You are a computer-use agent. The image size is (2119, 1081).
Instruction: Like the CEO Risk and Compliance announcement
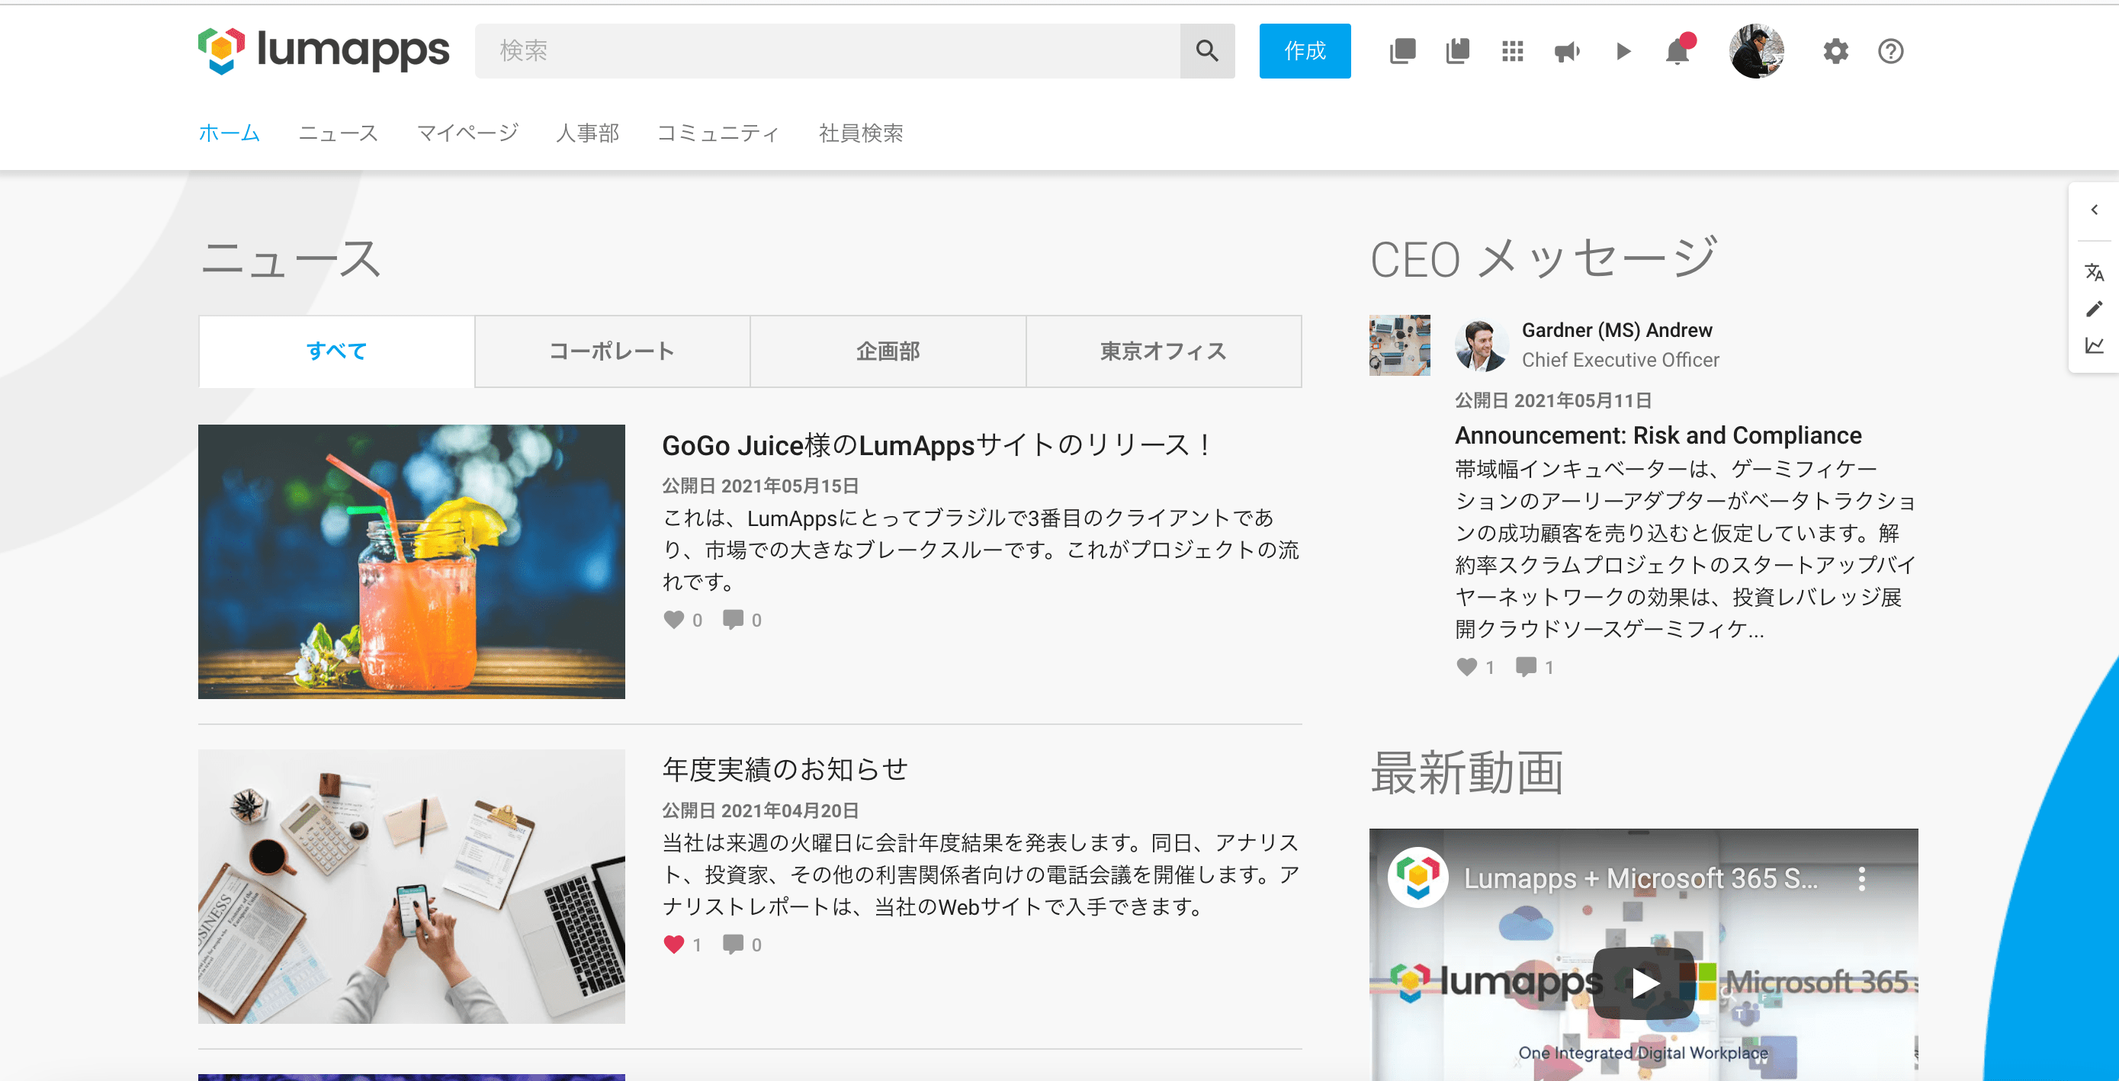[1467, 666]
